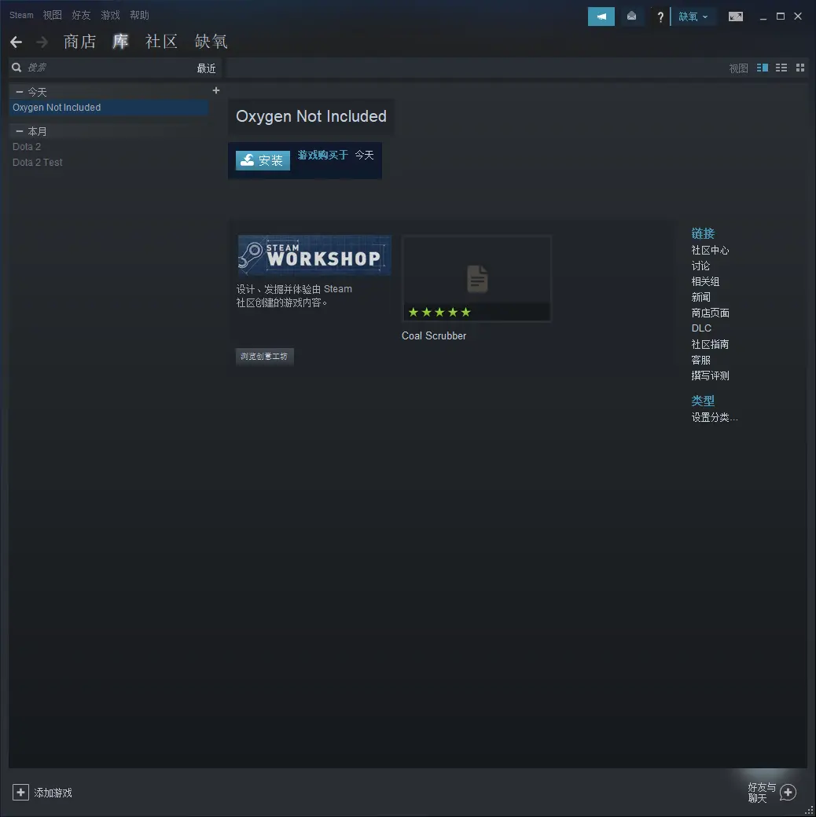
Task: Select the grid view icon
Action: pos(799,68)
